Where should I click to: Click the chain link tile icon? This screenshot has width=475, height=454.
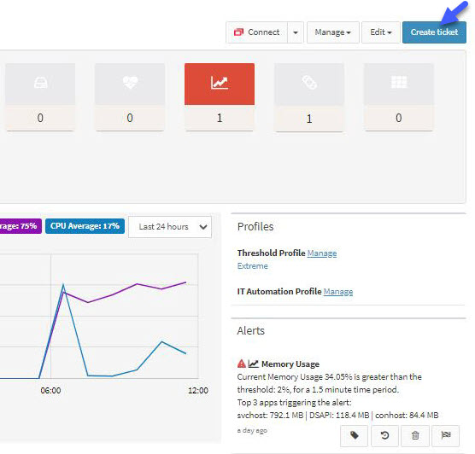tap(309, 82)
